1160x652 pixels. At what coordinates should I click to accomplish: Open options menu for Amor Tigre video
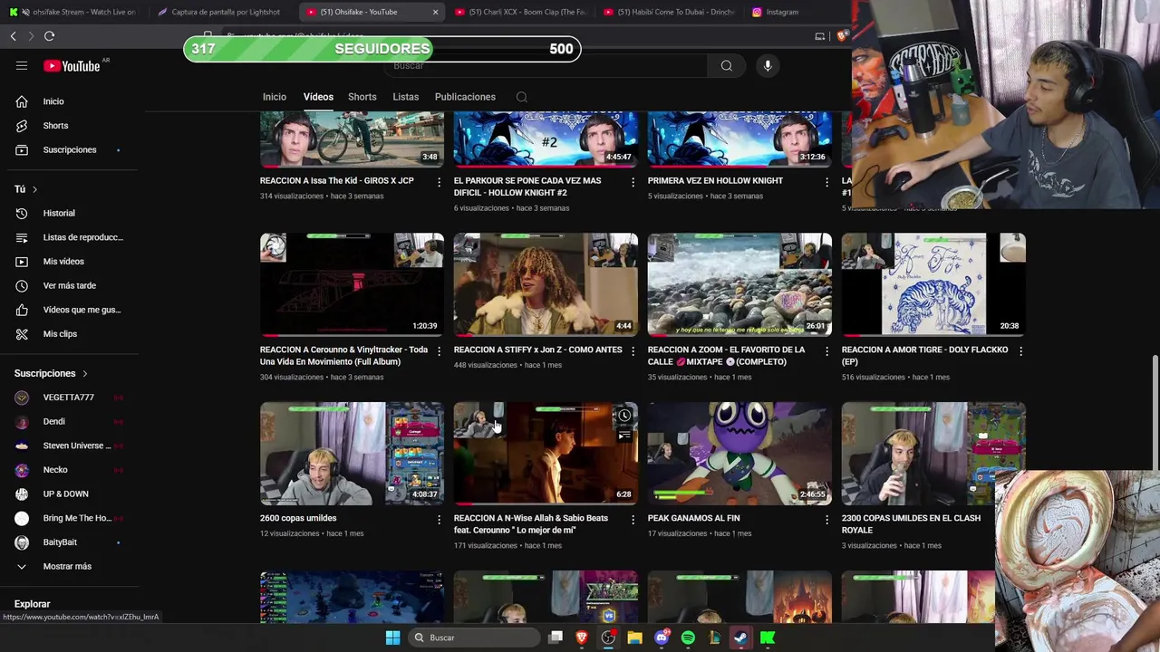(1020, 351)
